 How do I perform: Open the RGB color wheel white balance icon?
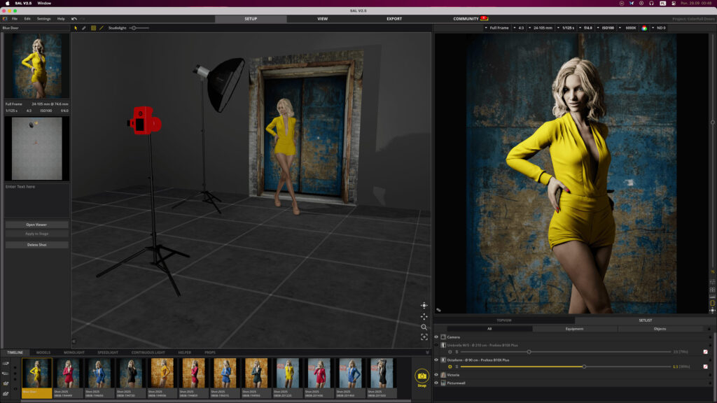(643, 28)
